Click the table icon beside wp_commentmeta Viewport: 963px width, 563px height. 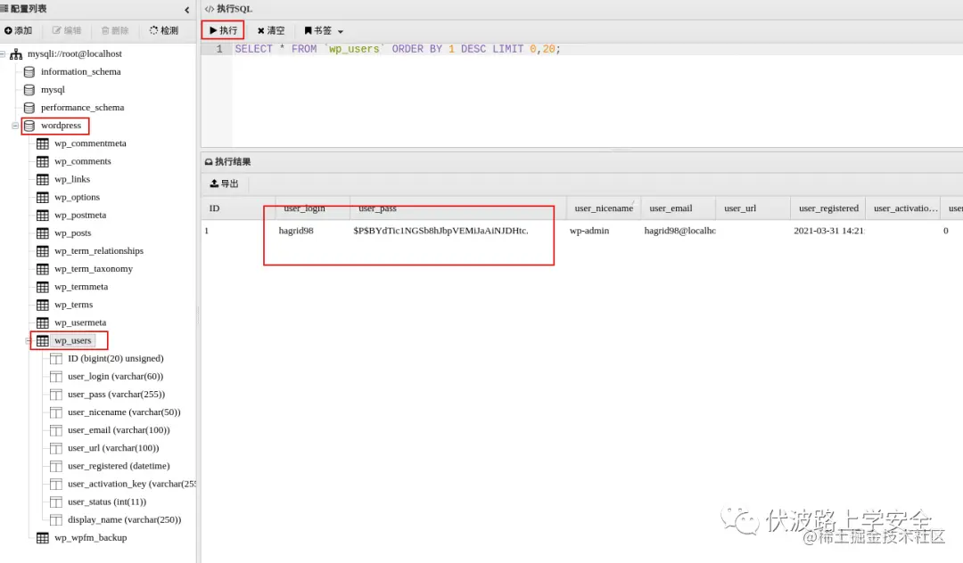point(43,143)
